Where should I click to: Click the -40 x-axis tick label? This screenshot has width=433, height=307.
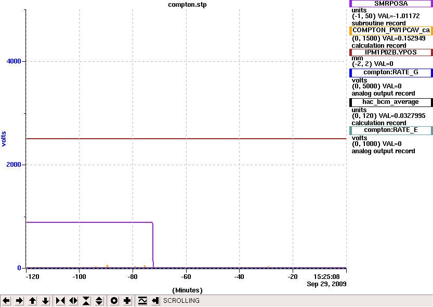[239, 277]
